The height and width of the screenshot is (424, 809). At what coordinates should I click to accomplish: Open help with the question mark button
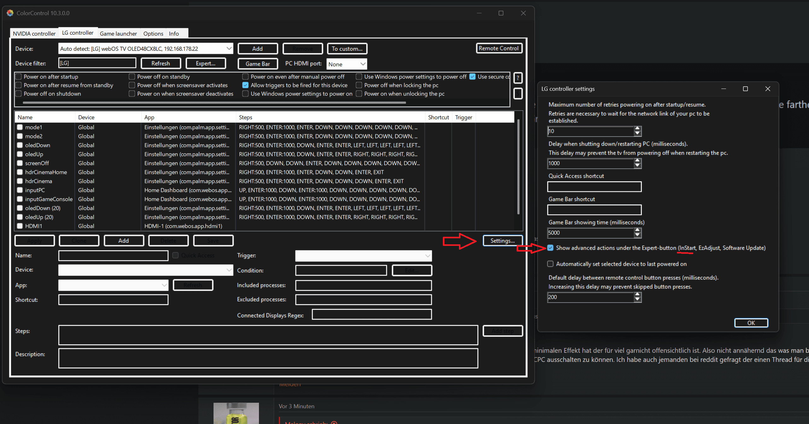pos(518,78)
